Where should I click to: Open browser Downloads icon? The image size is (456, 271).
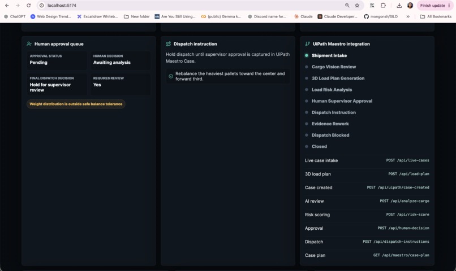[399, 6]
